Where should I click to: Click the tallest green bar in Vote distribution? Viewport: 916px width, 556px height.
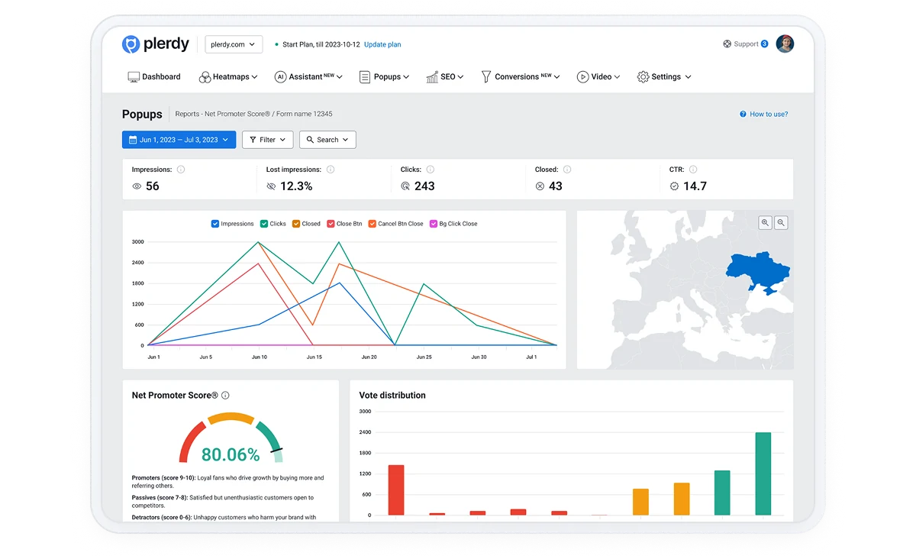point(763,474)
